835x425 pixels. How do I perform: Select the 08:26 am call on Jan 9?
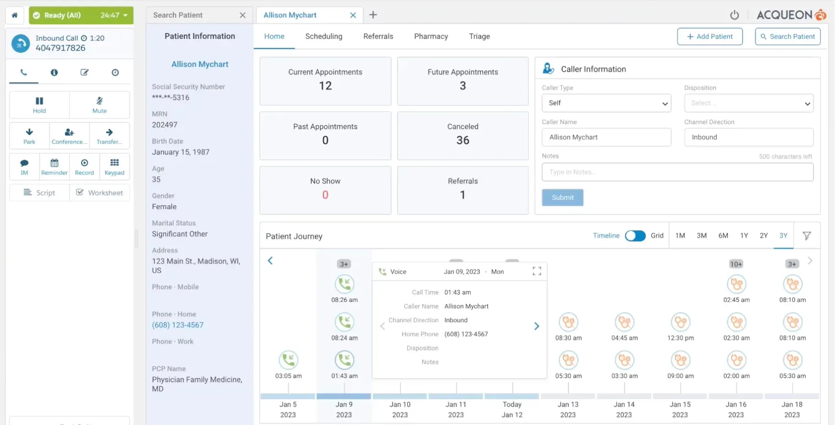[345, 284]
